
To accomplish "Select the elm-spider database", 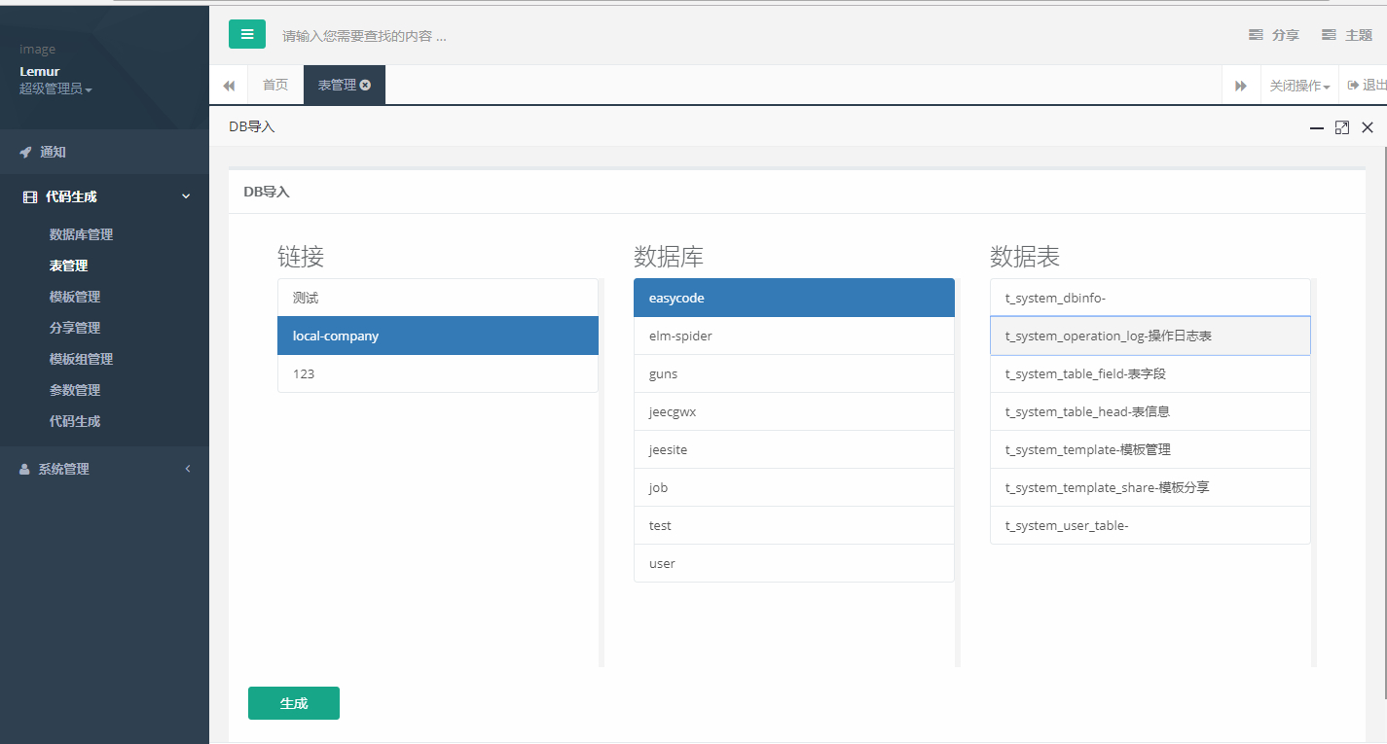I will pos(794,336).
